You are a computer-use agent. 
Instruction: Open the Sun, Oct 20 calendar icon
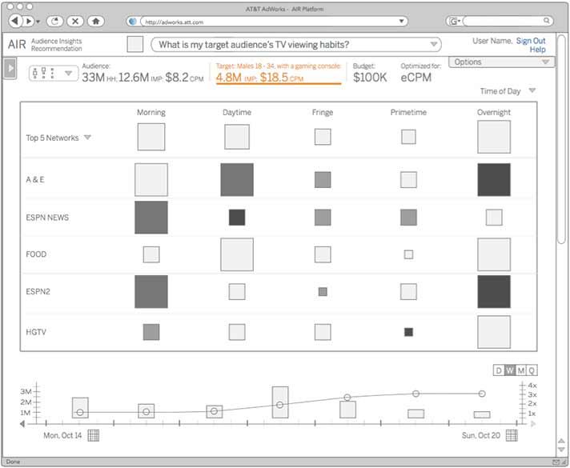(x=512, y=435)
